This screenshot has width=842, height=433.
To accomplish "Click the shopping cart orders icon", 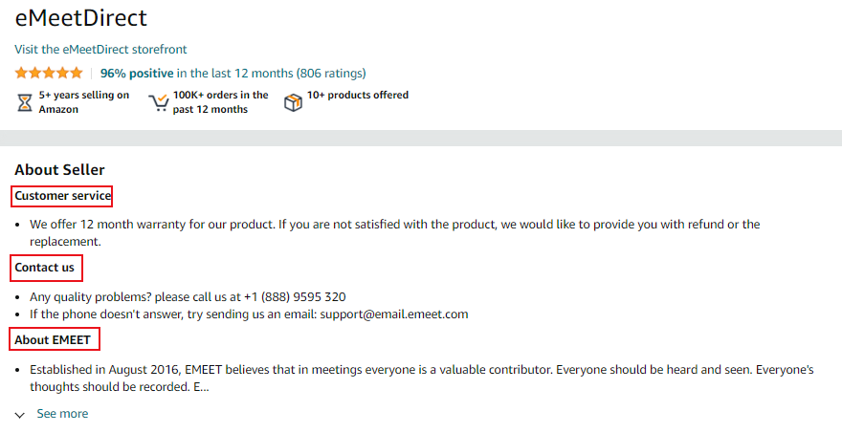I will coord(159,102).
